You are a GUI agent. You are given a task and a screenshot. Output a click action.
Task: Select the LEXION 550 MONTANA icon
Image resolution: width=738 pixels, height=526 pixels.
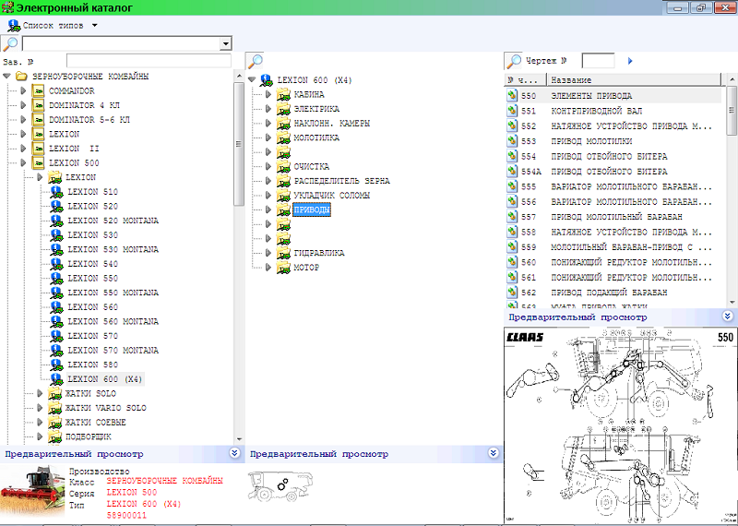(56, 293)
